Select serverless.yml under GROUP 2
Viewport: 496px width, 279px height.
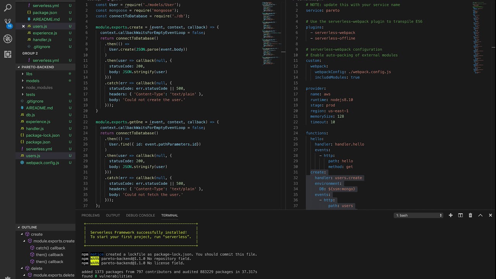click(x=46, y=60)
